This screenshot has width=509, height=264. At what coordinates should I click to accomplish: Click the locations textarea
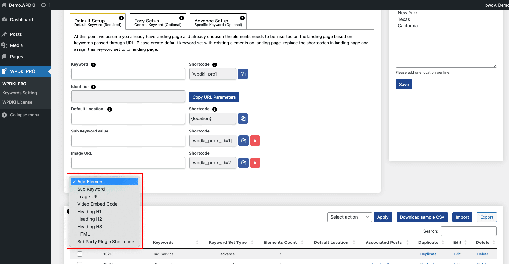point(446,38)
